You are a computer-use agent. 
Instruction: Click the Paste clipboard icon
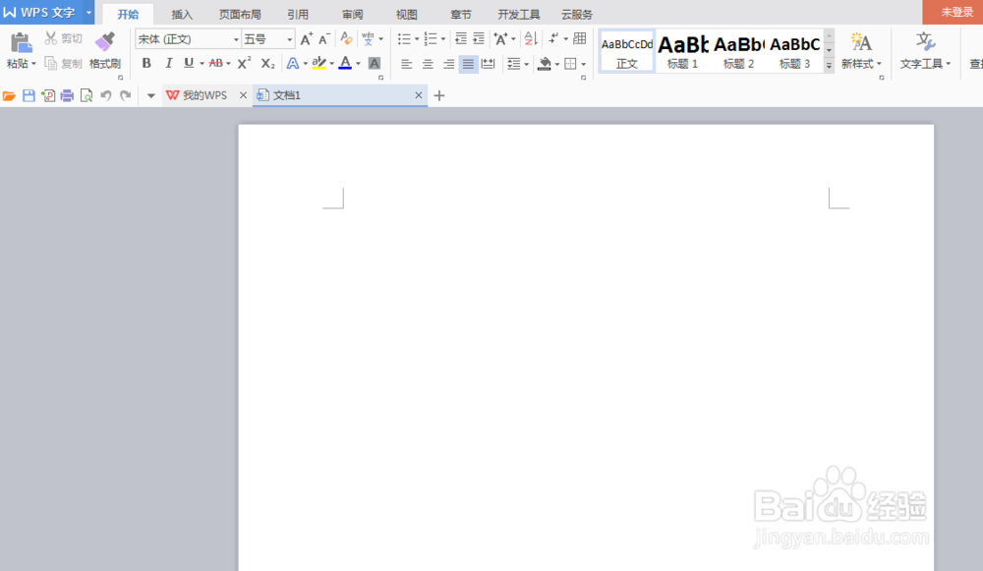pyautogui.click(x=21, y=42)
